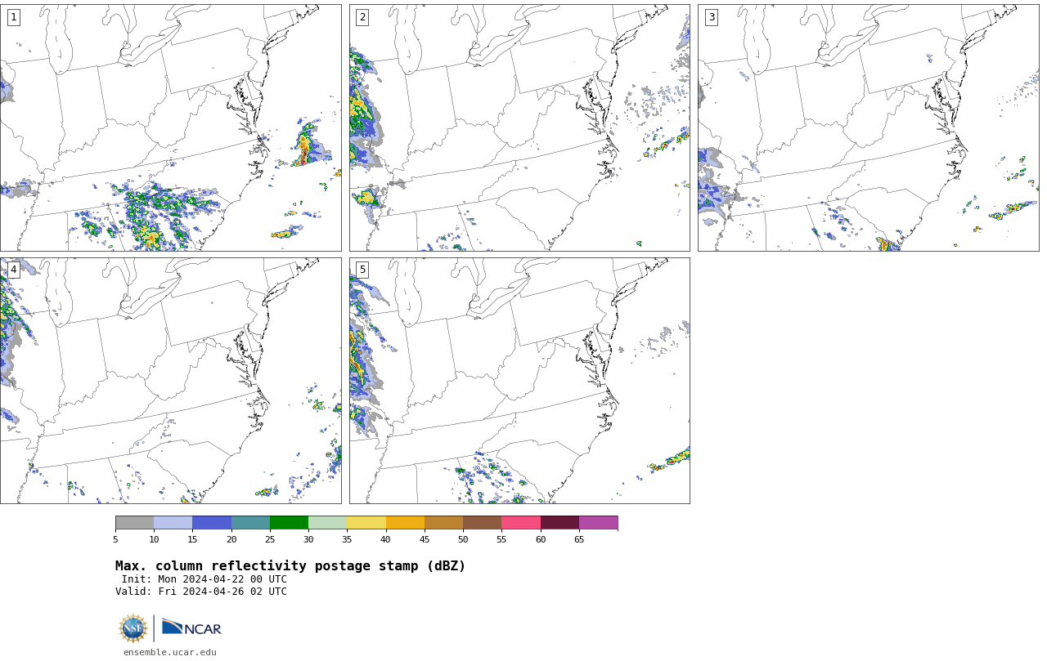The height and width of the screenshot is (661, 1047).
Task: Click the NCAR logo
Action: click(x=191, y=628)
